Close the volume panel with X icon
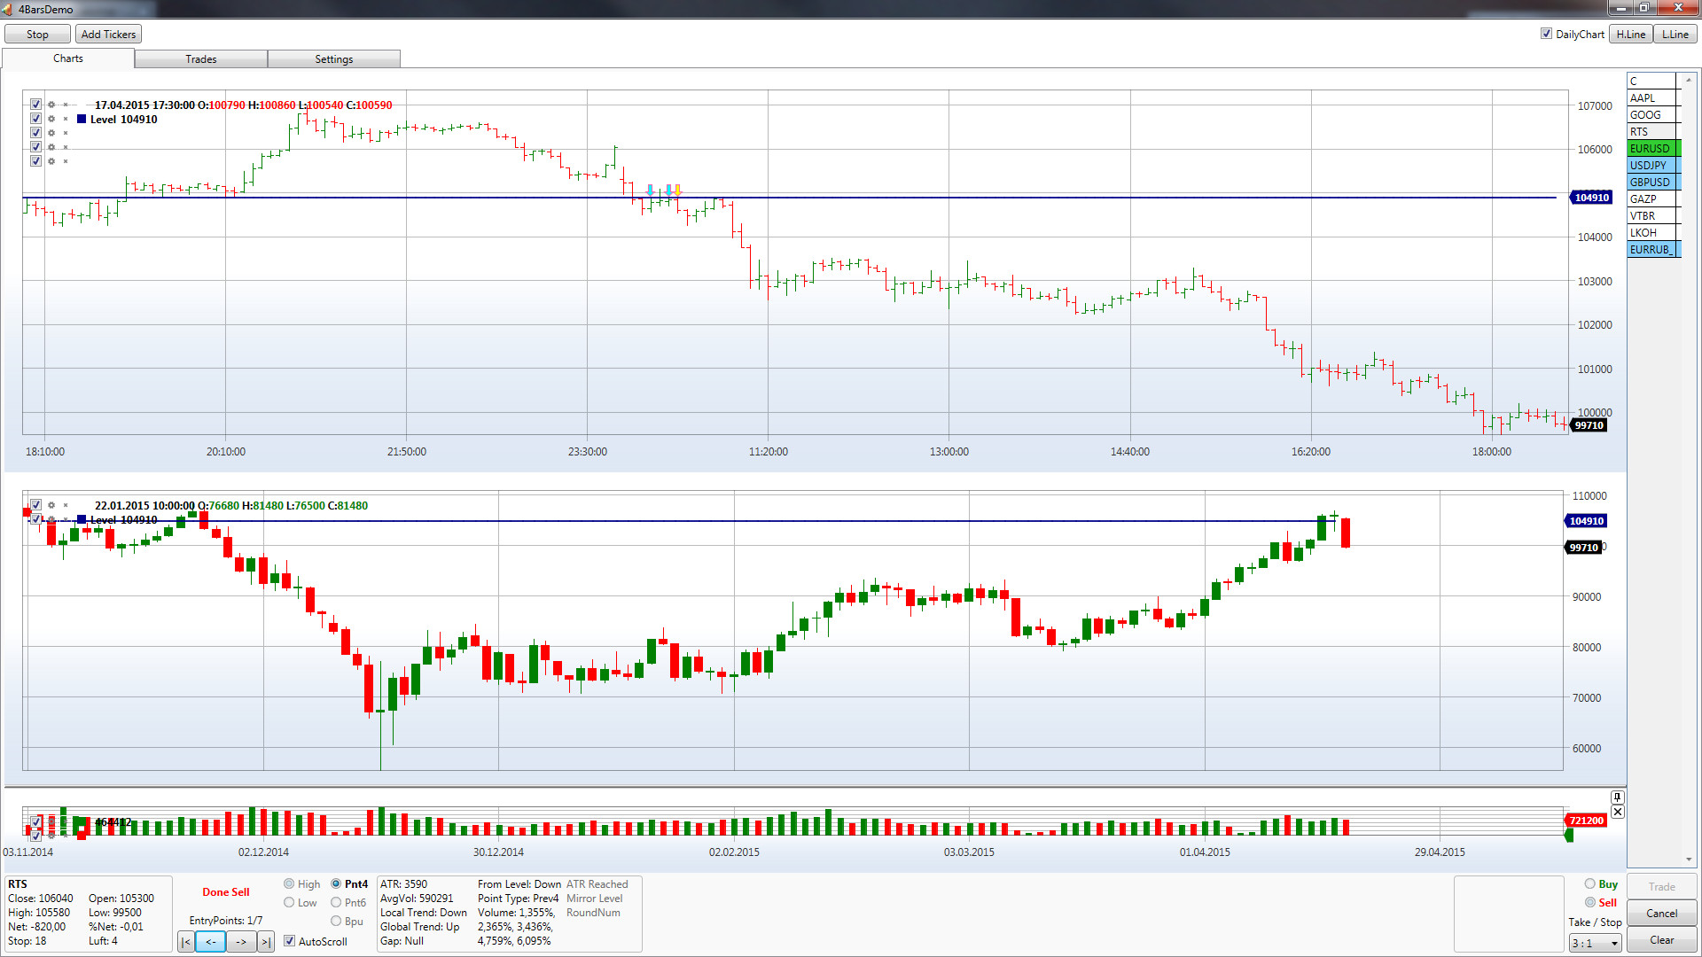 pyautogui.click(x=1618, y=812)
